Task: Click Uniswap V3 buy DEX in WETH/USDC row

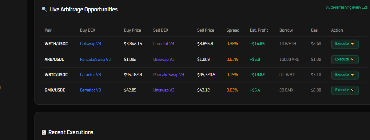Action: point(90,44)
